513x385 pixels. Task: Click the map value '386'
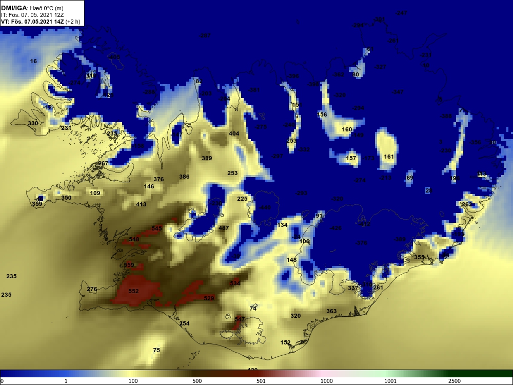(184, 177)
